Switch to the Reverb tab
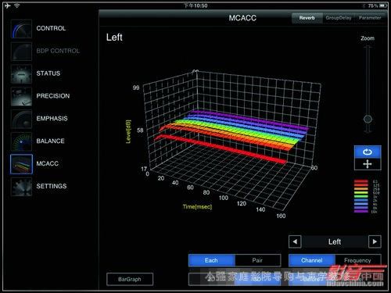 307,18
